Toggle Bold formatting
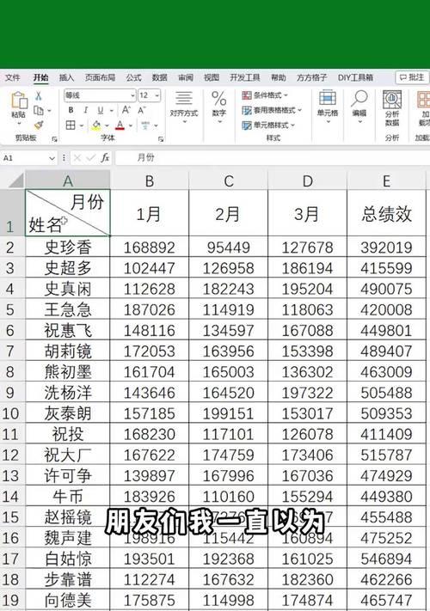The width and height of the screenshot is (430, 611). pos(71,110)
